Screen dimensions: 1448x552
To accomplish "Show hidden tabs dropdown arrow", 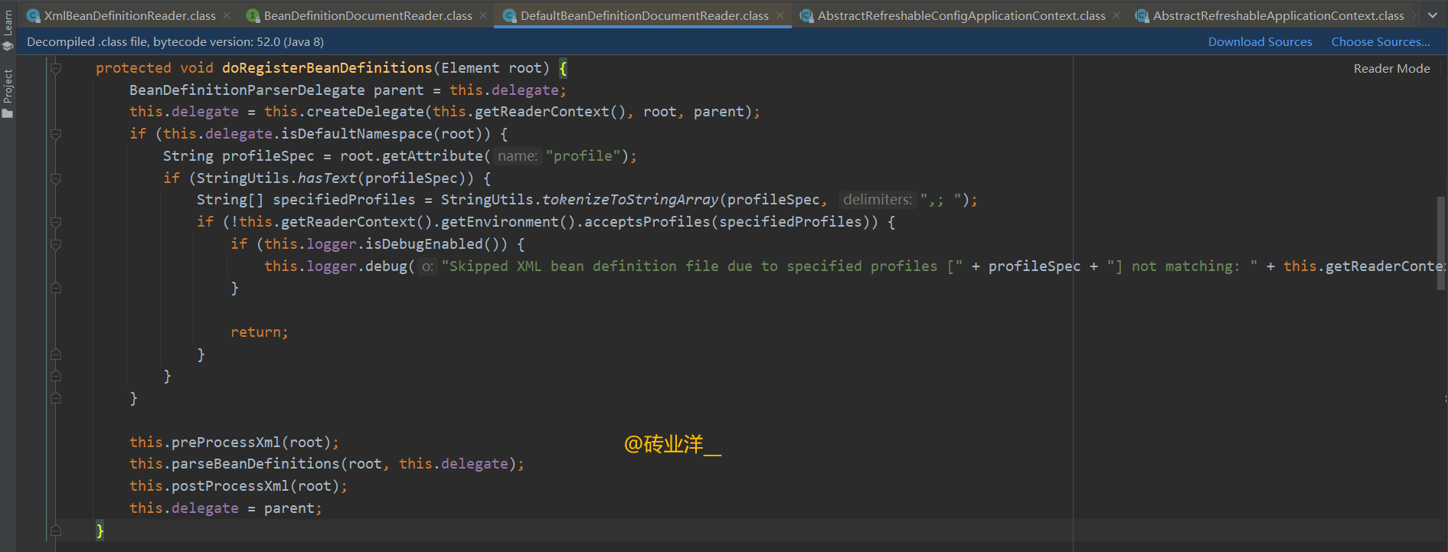I will [1433, 15].
